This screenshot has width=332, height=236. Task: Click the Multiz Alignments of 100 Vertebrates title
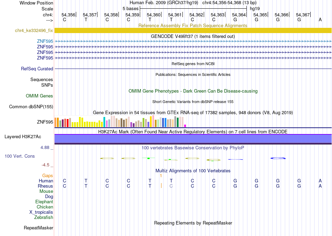coord(193,171)
